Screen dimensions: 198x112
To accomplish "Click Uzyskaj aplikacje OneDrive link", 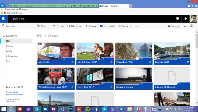I will 13,100.
